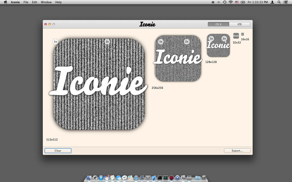The width and height of the screenshot is (292, 182).
Task: Open Terminal in the Dock
Action: tap(160, 178)
